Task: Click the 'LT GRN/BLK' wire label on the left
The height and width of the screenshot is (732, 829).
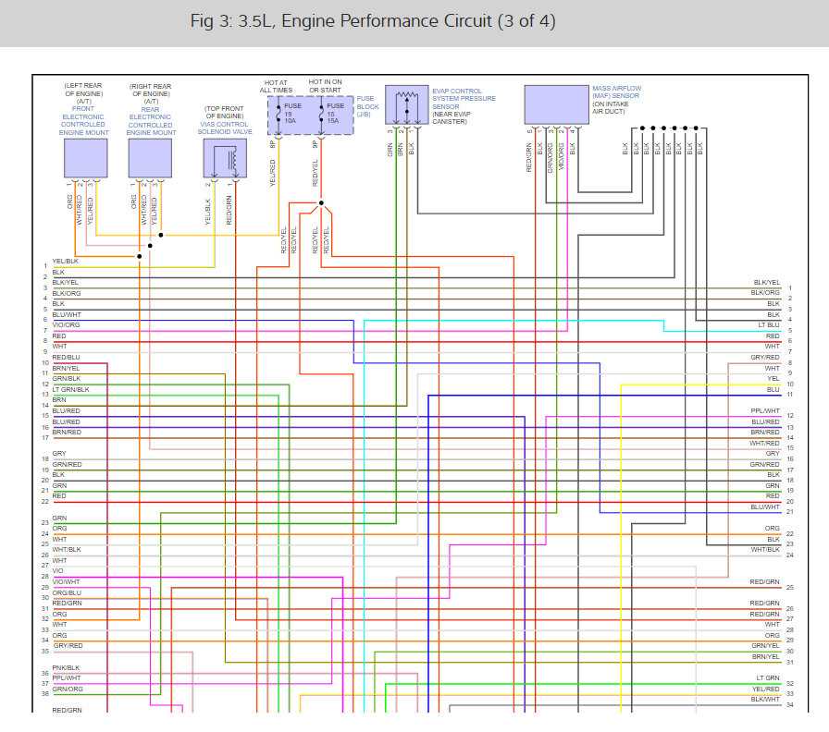Action: tap(70, 389)
